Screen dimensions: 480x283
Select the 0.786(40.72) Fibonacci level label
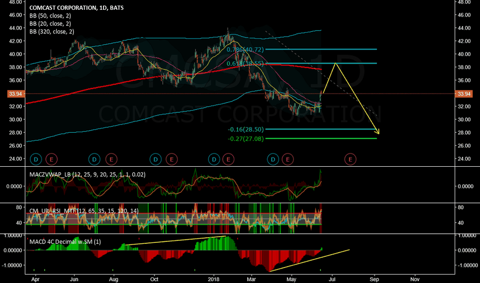[x=245, y=49]
